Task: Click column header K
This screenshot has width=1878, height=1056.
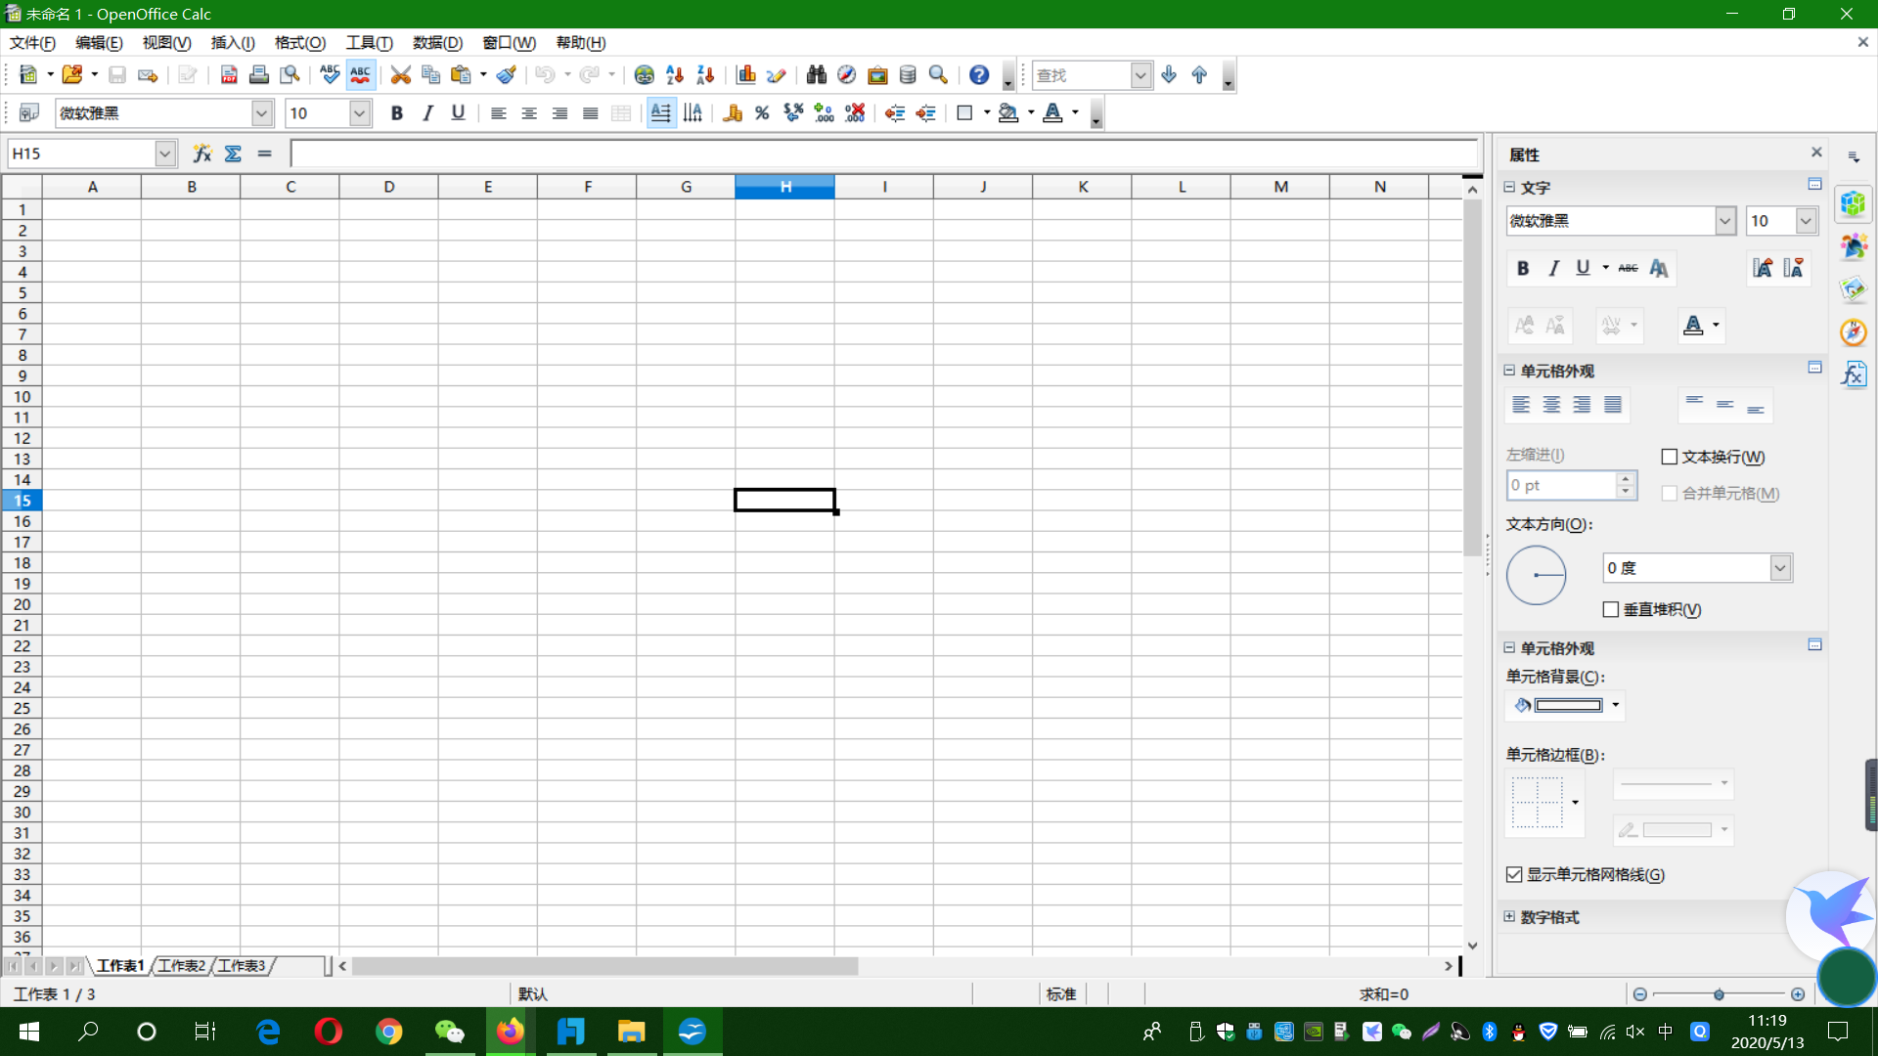Action: (1083, 187)
